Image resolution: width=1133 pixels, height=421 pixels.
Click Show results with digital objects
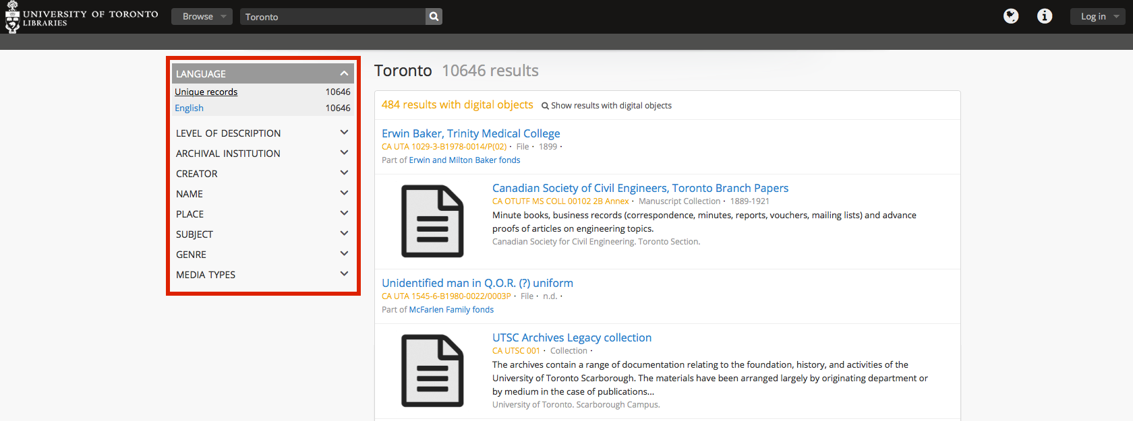coord(606,106)
